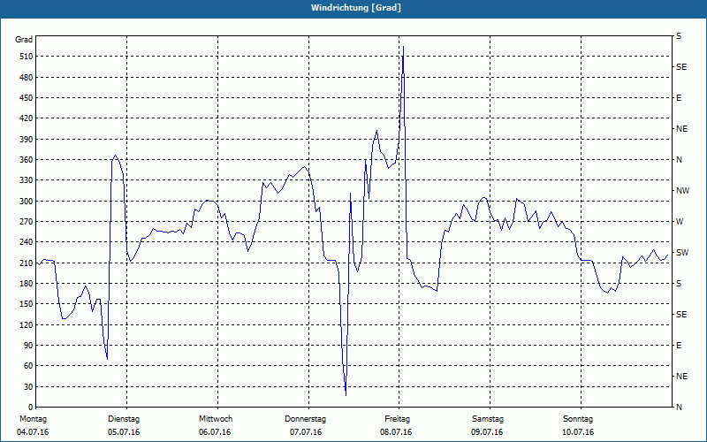707x442 pixels.
Task: Click the Donnerstag day label
Action: [305, 419]
